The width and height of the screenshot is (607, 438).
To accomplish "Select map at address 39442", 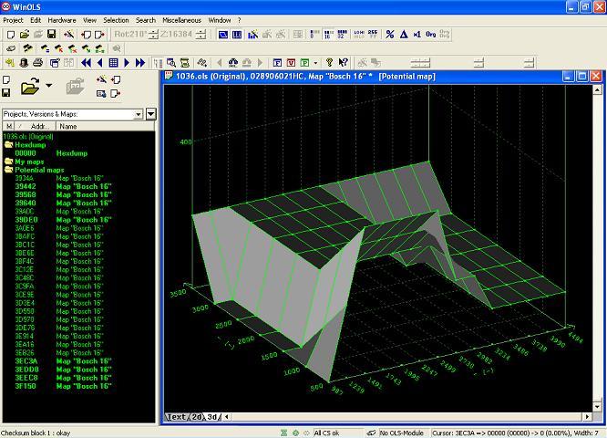I will pos(64,186).
